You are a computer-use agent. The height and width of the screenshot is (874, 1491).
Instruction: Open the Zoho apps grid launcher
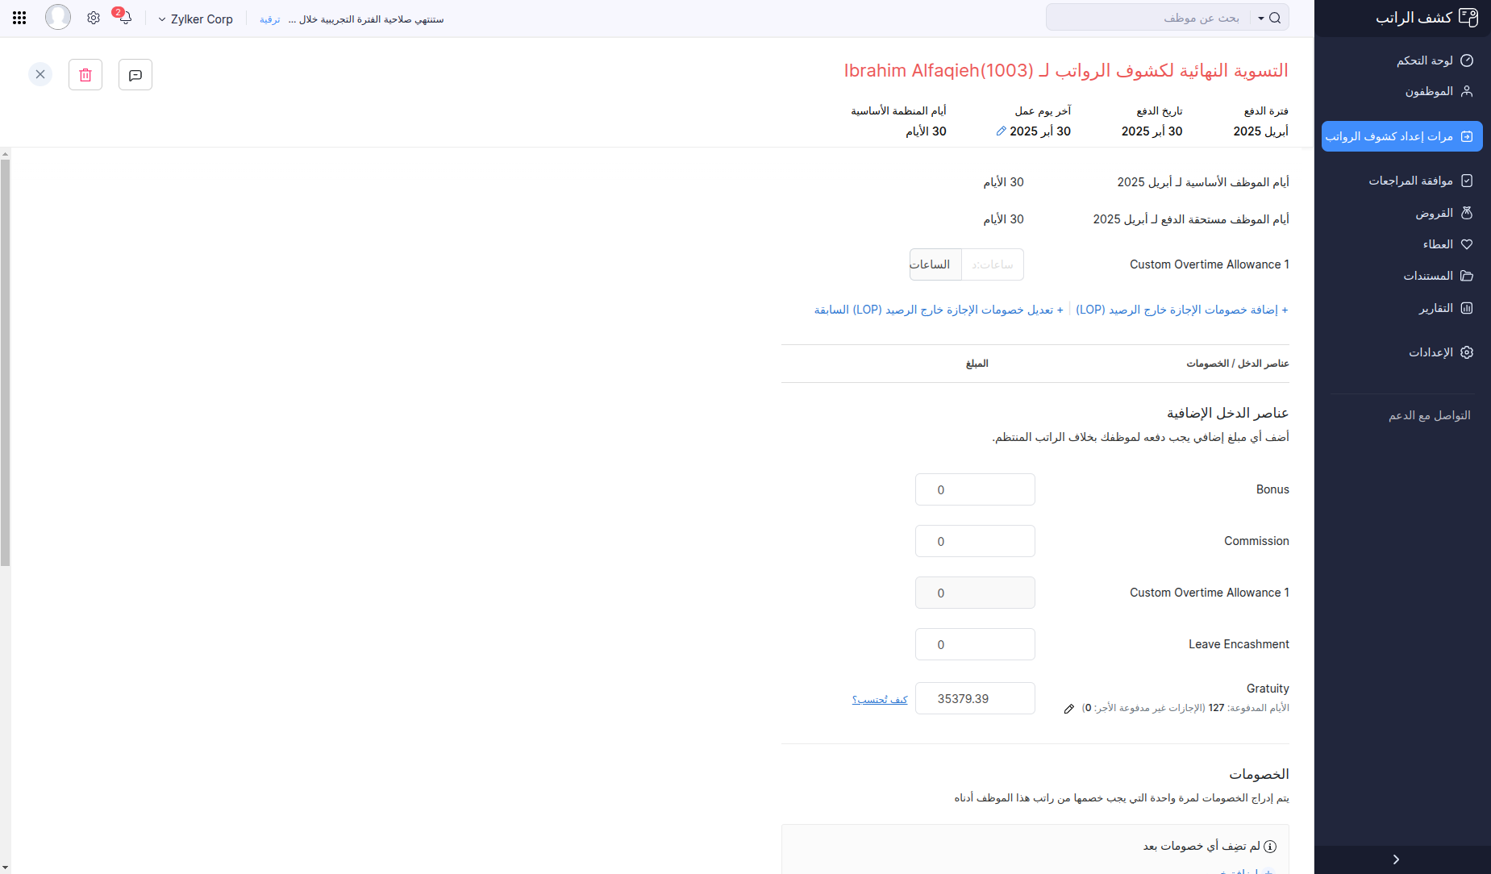click(19, 17)
